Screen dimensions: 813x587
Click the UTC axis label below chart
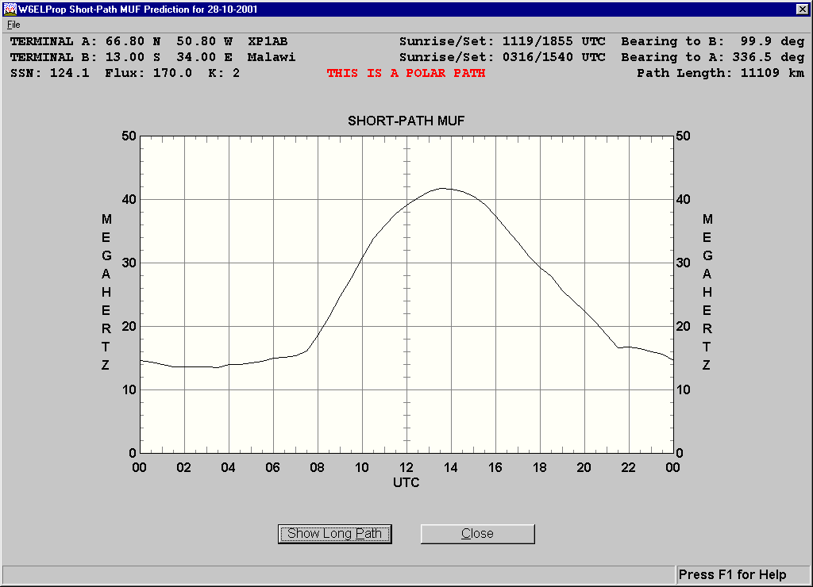(406, 483)
